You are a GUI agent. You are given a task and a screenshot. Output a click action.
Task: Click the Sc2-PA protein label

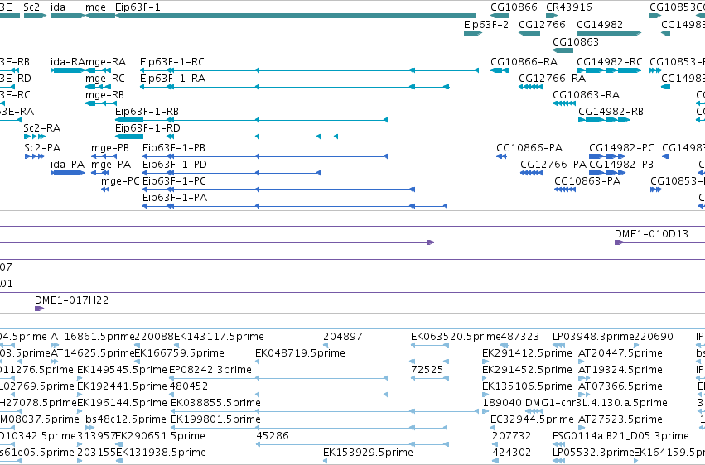click(41, 148)
